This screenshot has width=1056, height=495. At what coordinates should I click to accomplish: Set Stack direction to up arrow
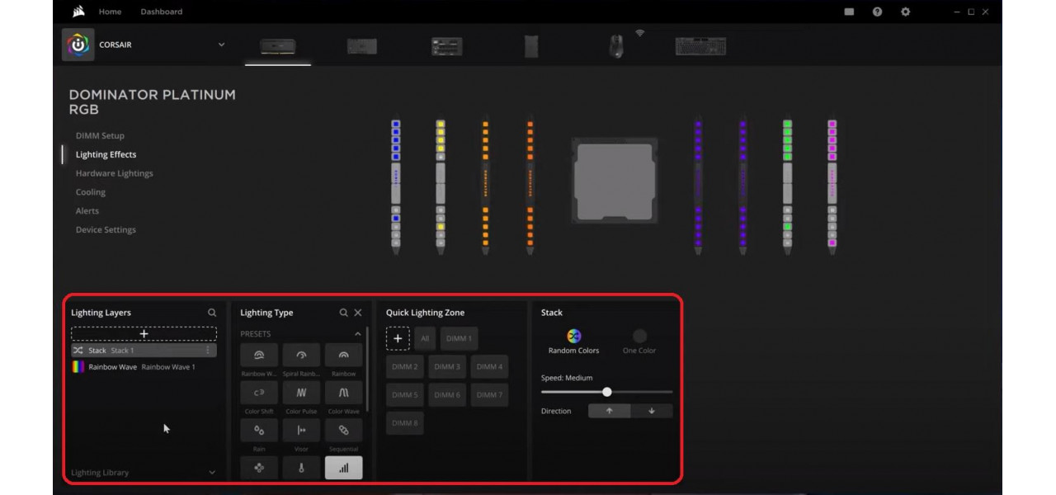point(609,411)
